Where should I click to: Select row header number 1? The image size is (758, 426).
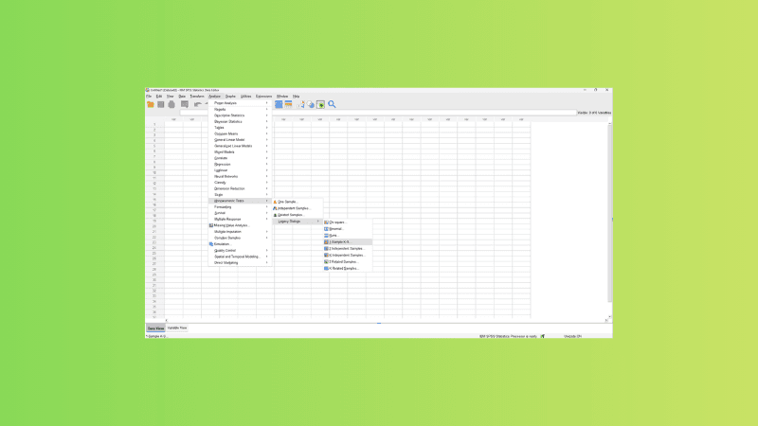[154, 125]
